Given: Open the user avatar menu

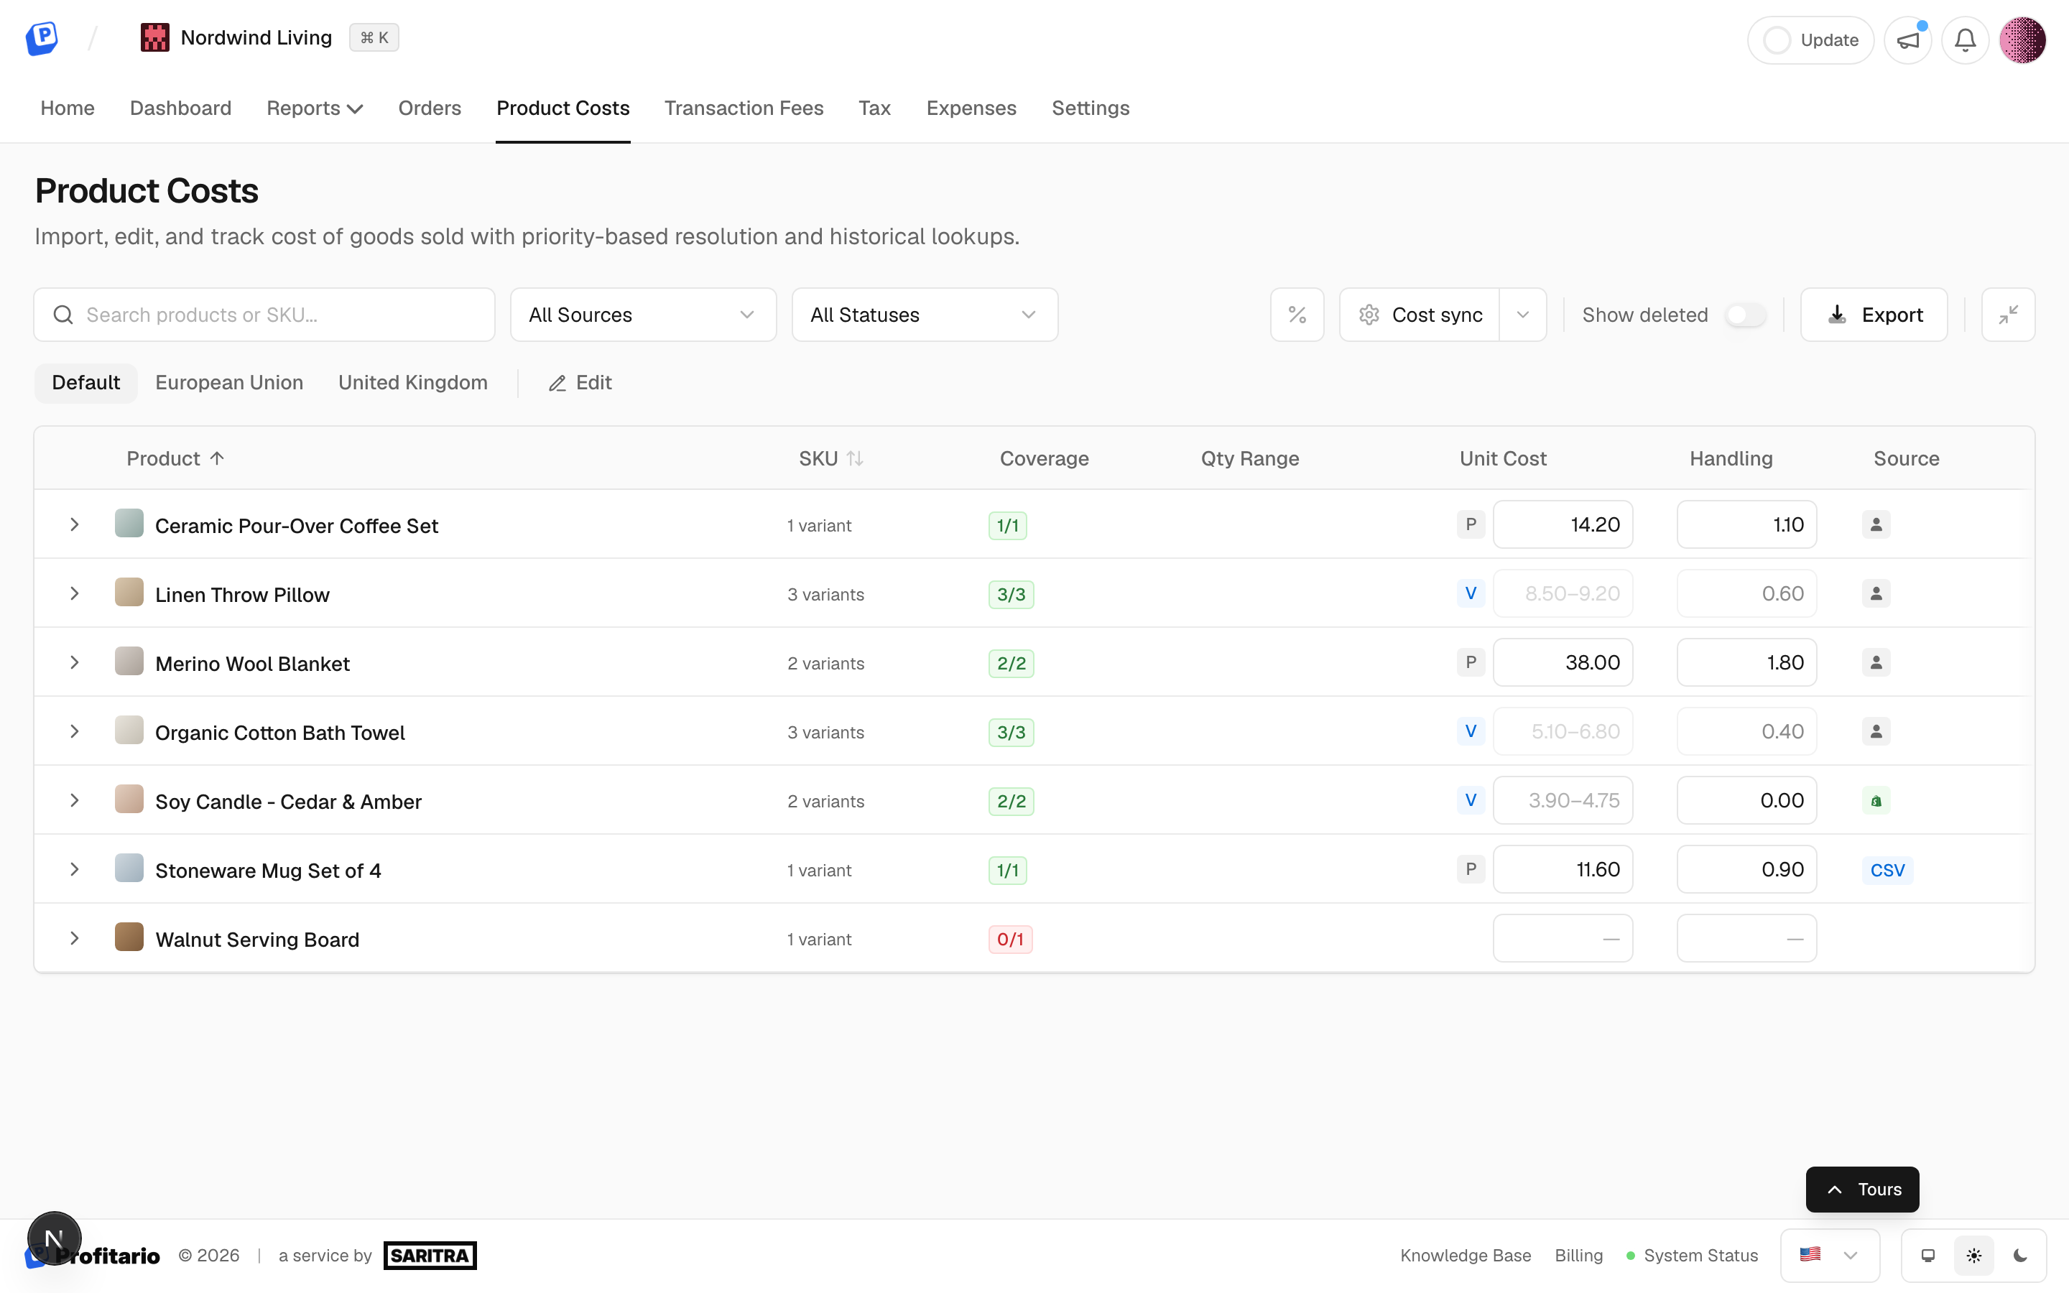Looking at the screenshot, I should [x=2023, y=40].
